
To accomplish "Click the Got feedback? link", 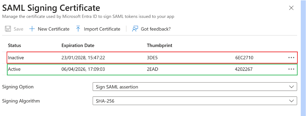I will 156,29.
